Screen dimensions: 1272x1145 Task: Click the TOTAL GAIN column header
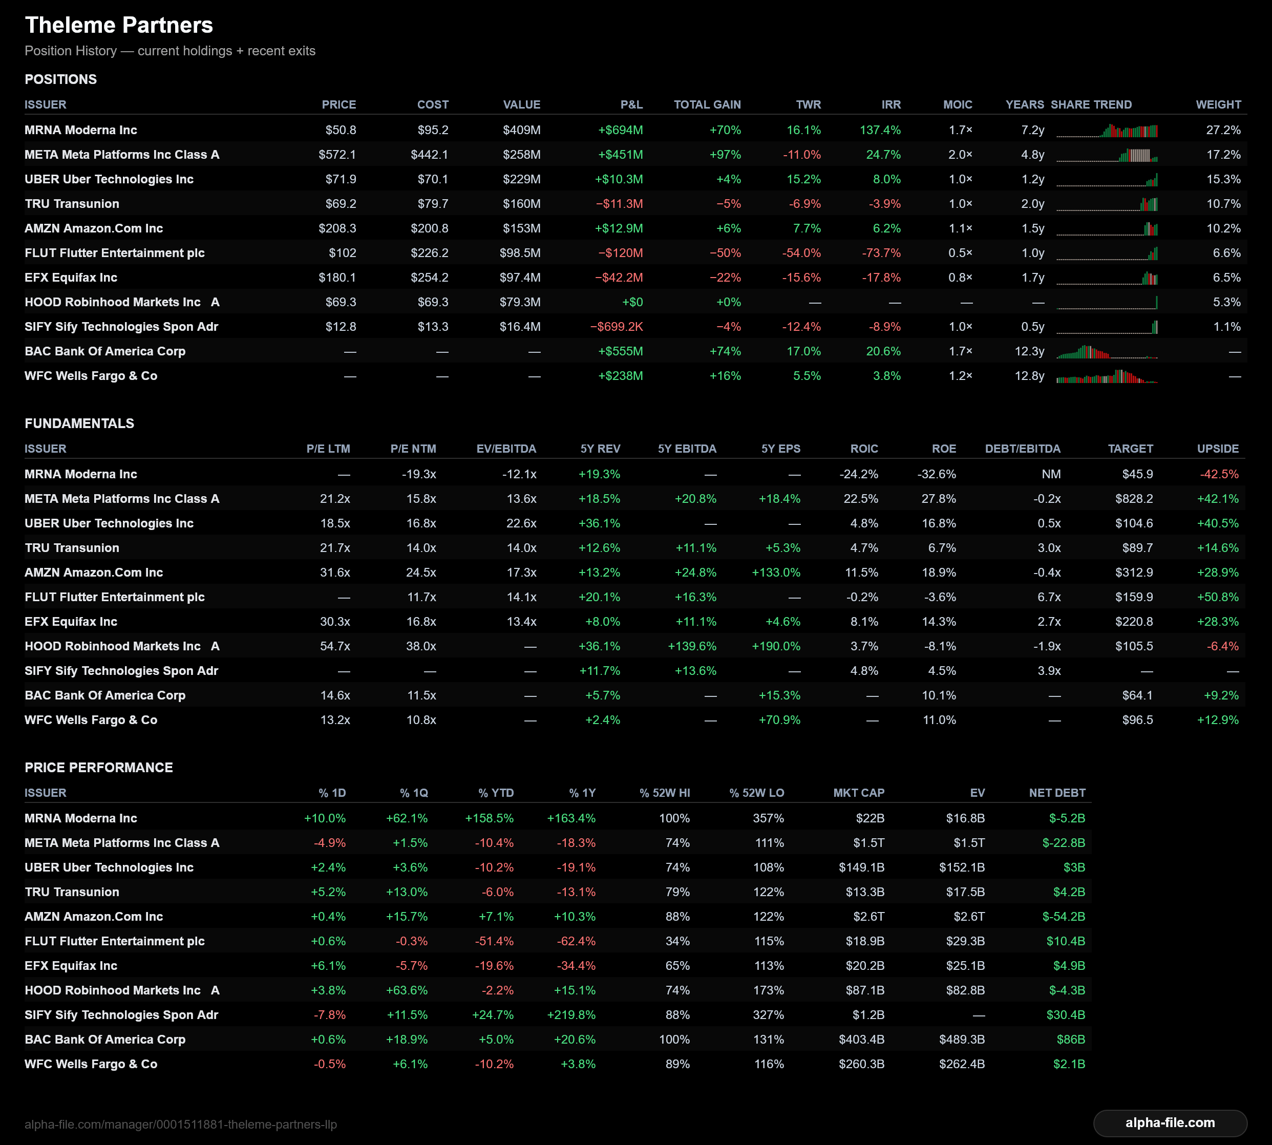point(707,104)
